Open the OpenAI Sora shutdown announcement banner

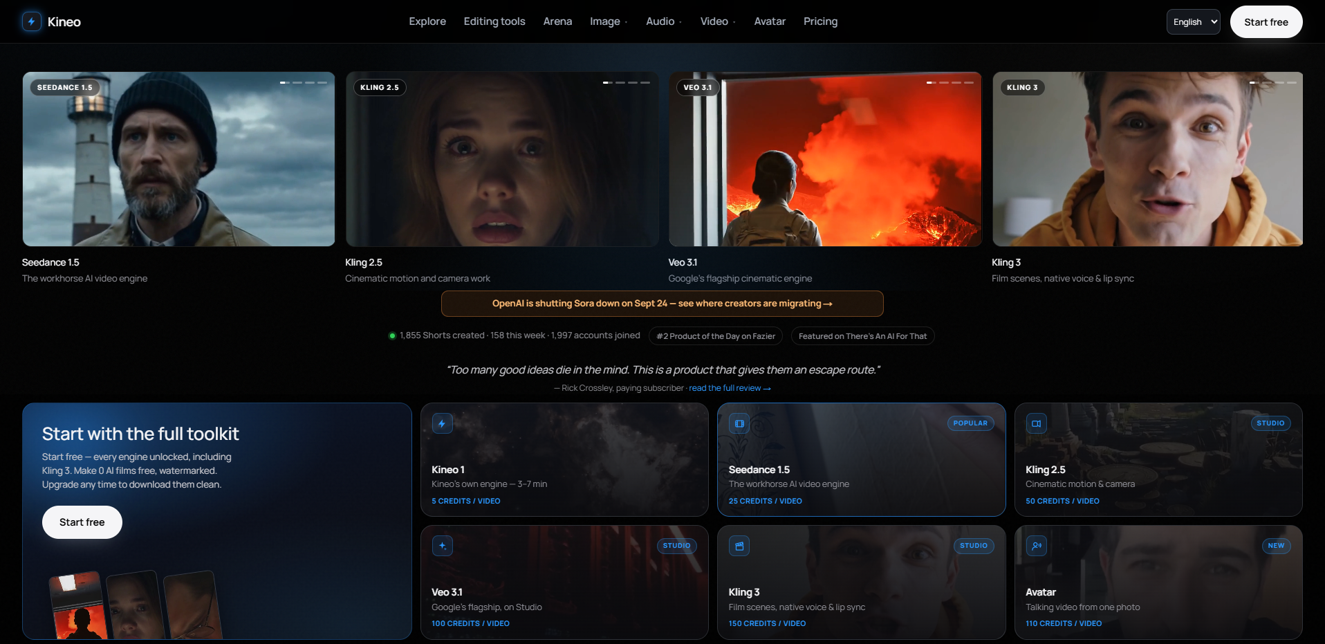point(662,304)
